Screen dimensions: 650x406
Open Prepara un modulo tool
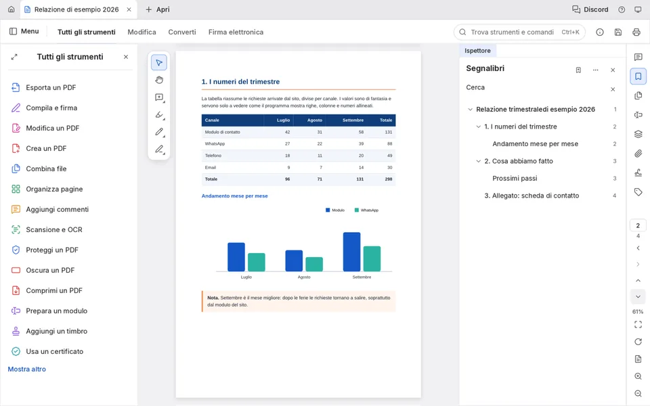49,311
